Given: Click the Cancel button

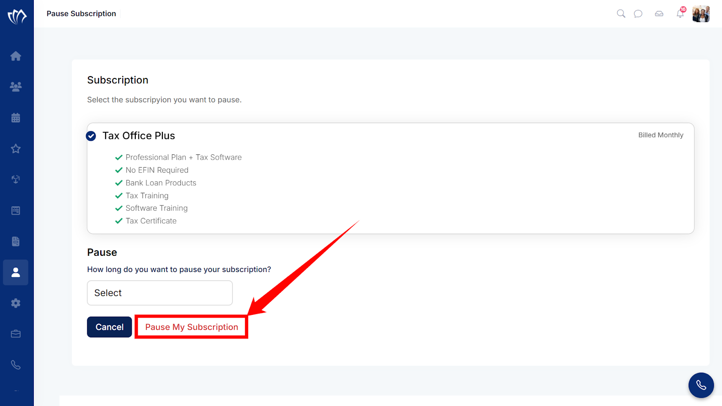Looking at the screenshot, I should click(x=109, y=327).
